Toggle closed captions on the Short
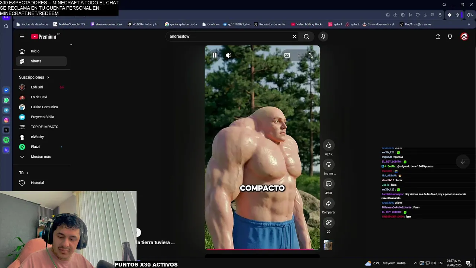Viewport: 476px width, 268px height. click(x=287, y=55)
